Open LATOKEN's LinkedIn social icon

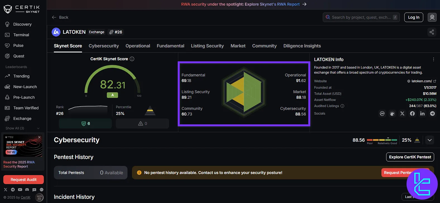[x=422, y=113]
